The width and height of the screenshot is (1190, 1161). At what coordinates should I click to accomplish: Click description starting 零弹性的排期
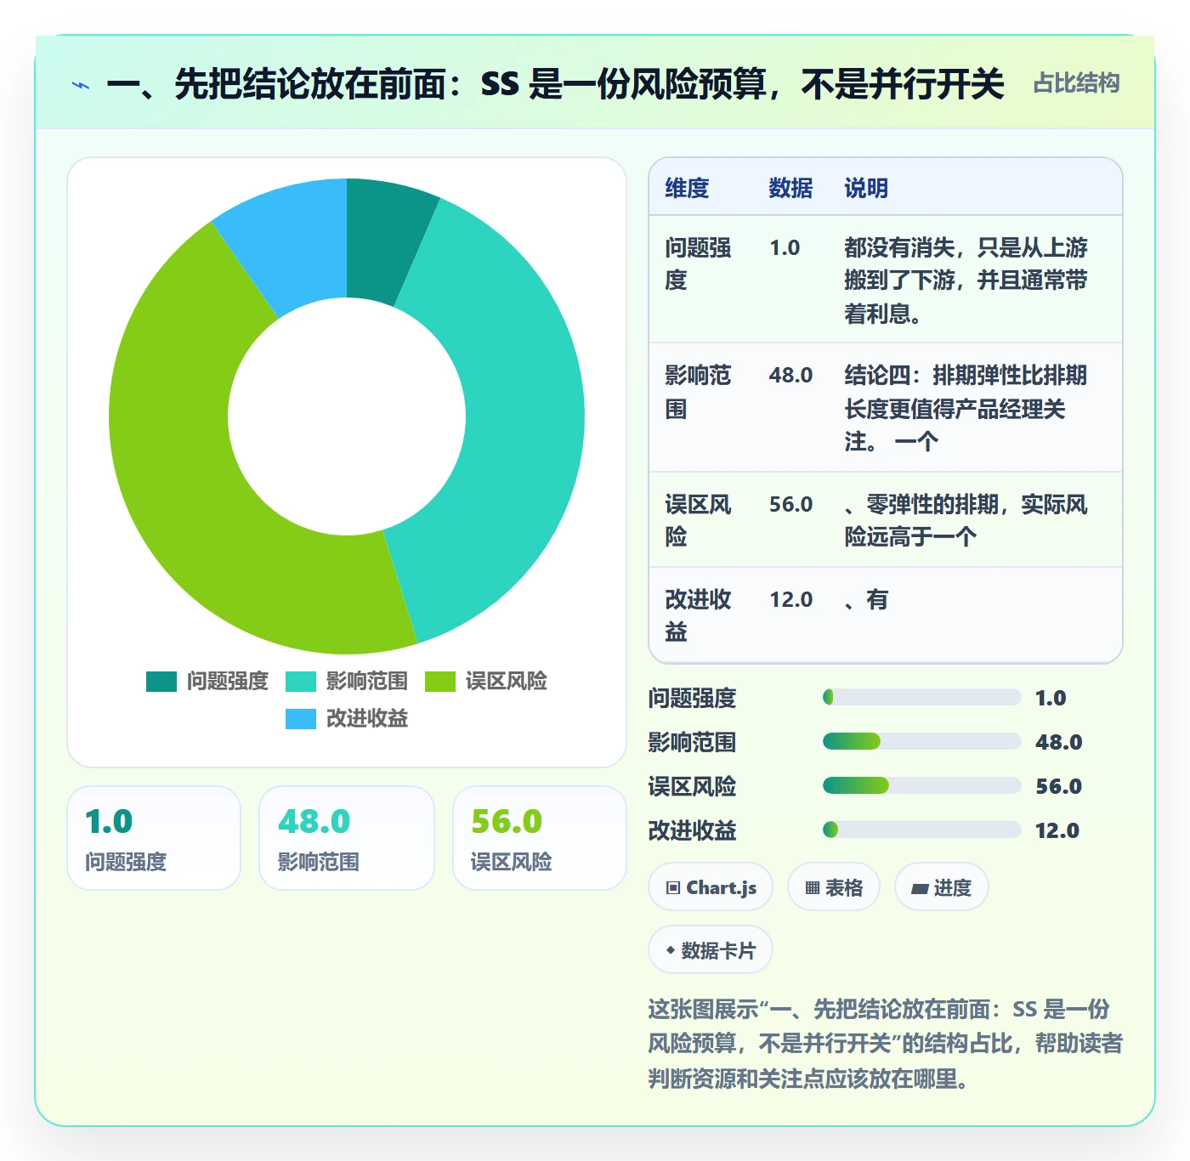[966, 520]
